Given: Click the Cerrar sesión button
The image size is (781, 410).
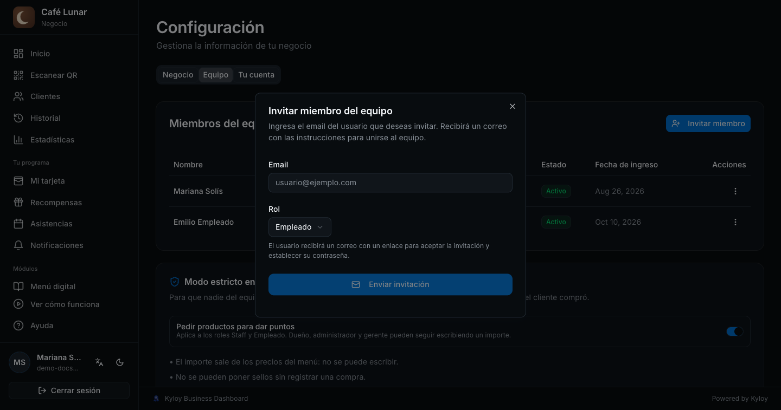Looking at the screenshot, I should (69, 391).
